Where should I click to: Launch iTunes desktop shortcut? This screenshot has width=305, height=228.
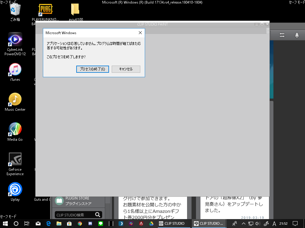coord(15,72)
